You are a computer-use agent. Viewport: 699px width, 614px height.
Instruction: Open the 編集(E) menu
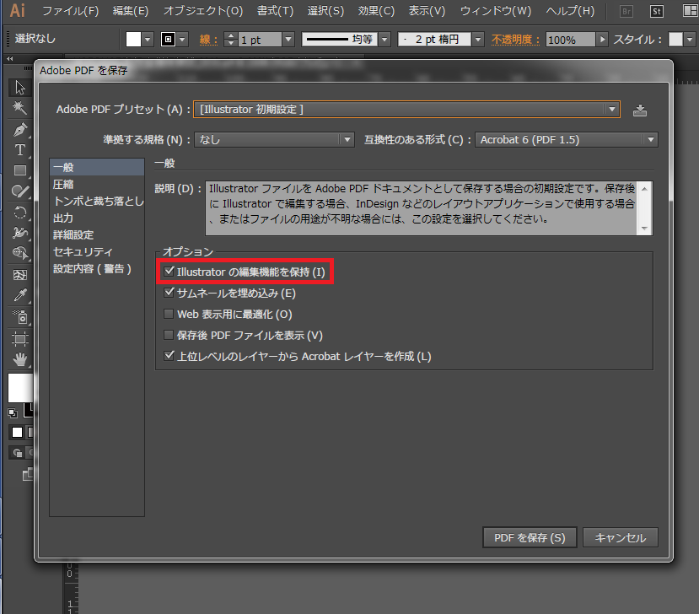pos(131,11)
